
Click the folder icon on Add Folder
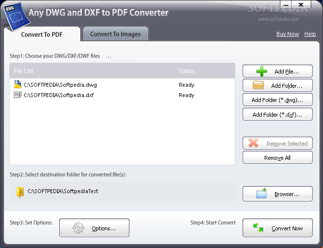(x=258, y=85)
